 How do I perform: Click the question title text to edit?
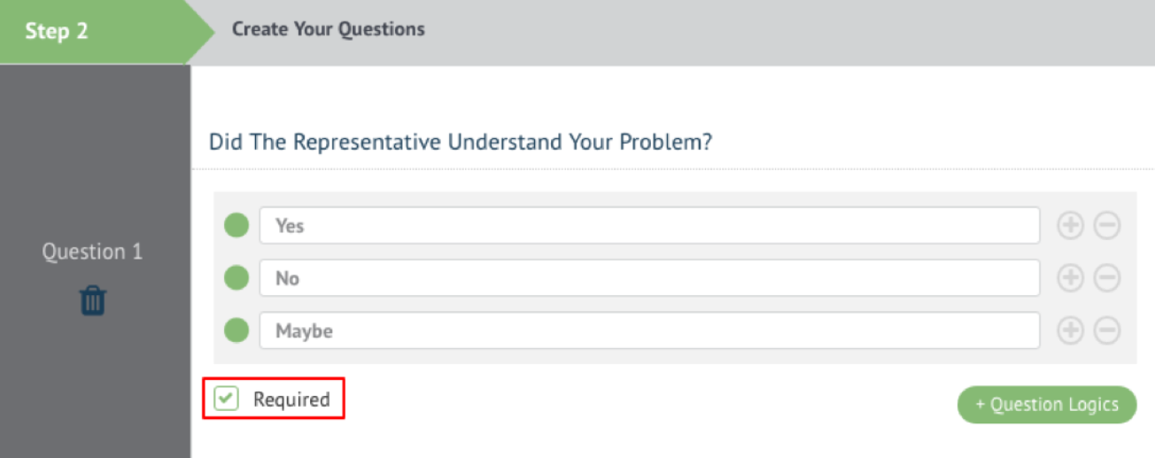pos(460,142)
